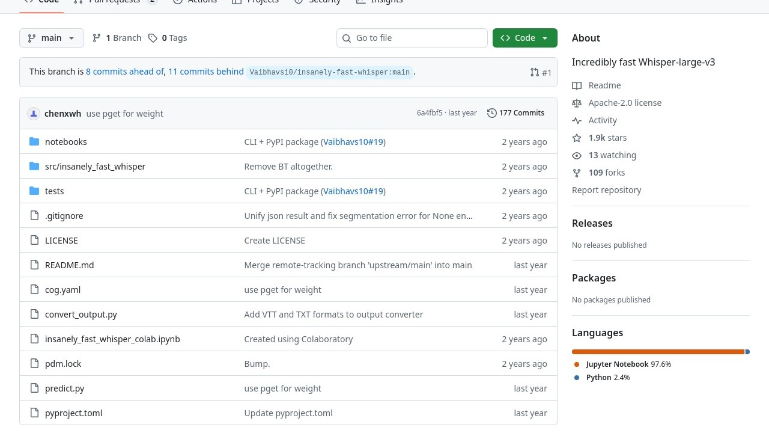The height and width of the screenshot is (433, 769).
Task: Expand the green Code dropdown button
Action: 524,38
